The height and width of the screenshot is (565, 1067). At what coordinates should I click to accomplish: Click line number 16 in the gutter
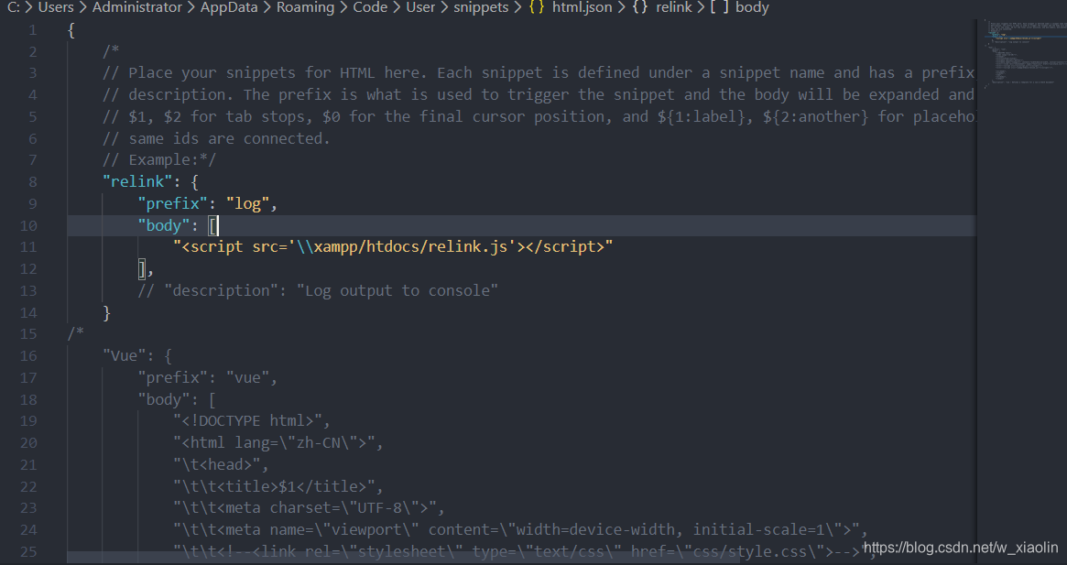point(27,355)
